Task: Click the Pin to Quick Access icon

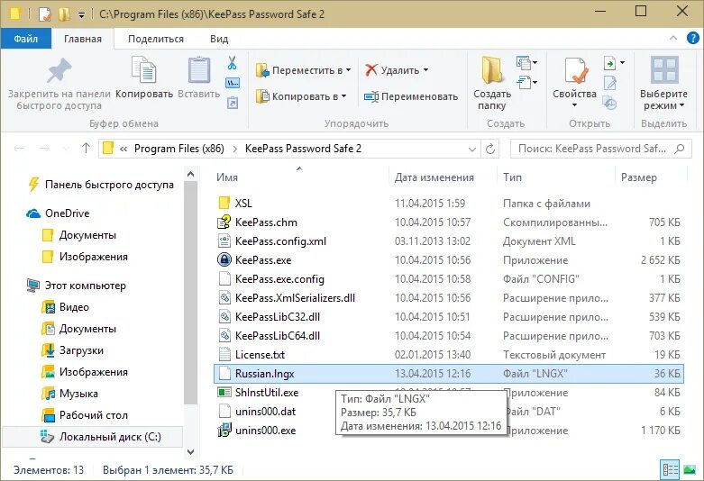Action: click(x=59, y=70)
